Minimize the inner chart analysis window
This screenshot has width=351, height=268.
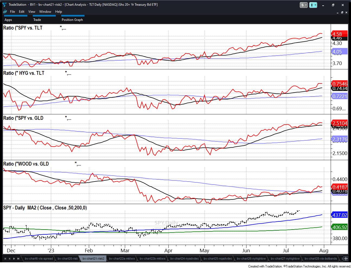[x=337, y=12]
